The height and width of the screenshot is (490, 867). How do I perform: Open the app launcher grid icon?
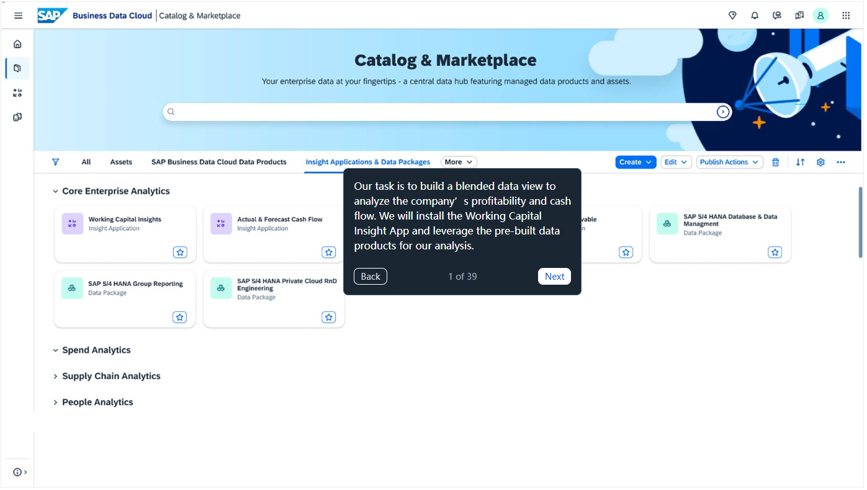pos(846,16)
